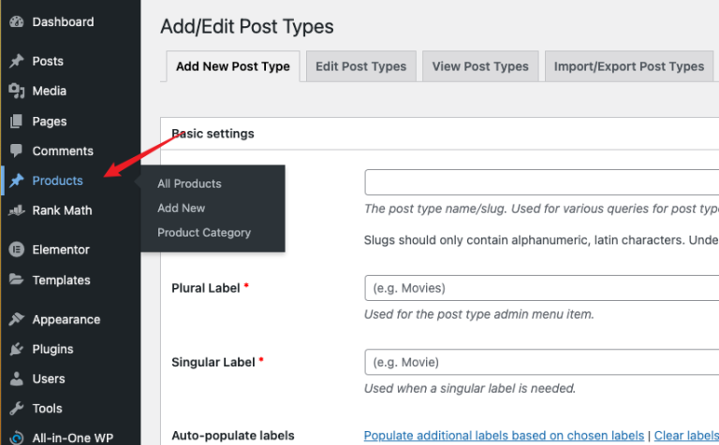This screenshot has width=719, height=445.
Task: Click the Templates folder icon
Action: coord(16,280)
